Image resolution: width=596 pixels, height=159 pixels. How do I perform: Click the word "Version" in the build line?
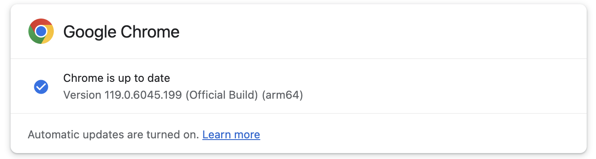coord(82,95)
